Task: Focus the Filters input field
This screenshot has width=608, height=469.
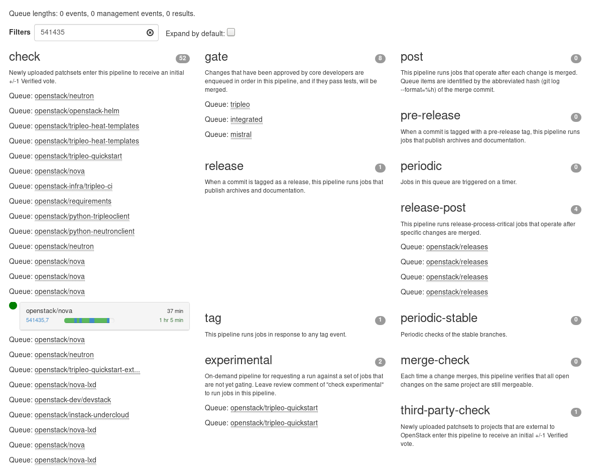Action: pos(90,33)
